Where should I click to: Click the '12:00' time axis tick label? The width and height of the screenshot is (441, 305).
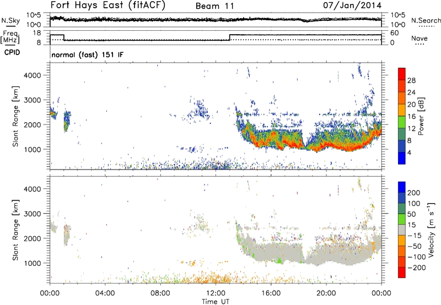[x=216, y=293]
